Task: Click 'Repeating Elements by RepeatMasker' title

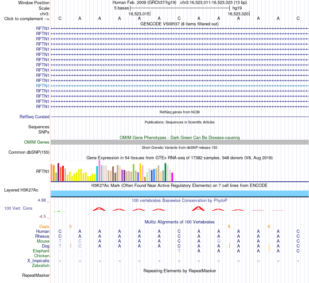Action: tap(180, 271)
